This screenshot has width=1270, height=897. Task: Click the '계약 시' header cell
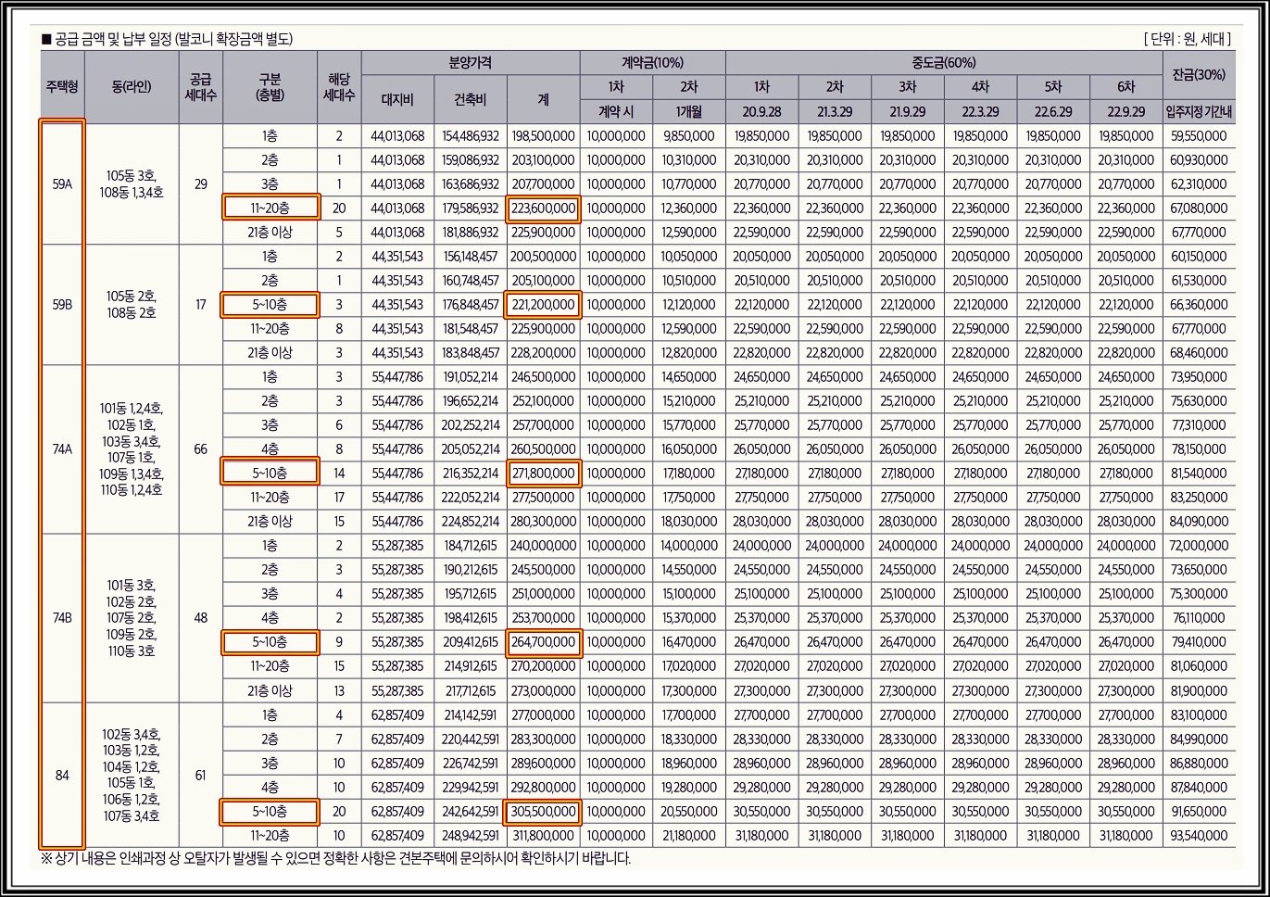617,111
